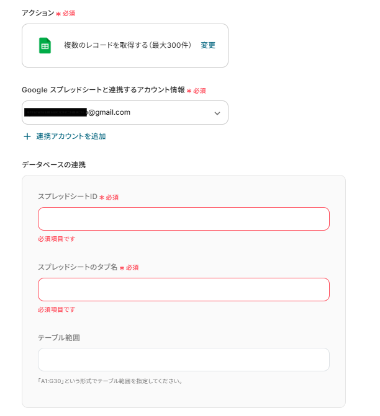380x416 pixels.
Task: Focus the テーブル範囲 input field
Action: click(x=183, y=360)
